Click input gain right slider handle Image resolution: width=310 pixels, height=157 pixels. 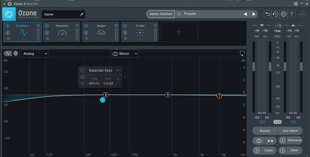pos(270,66)
